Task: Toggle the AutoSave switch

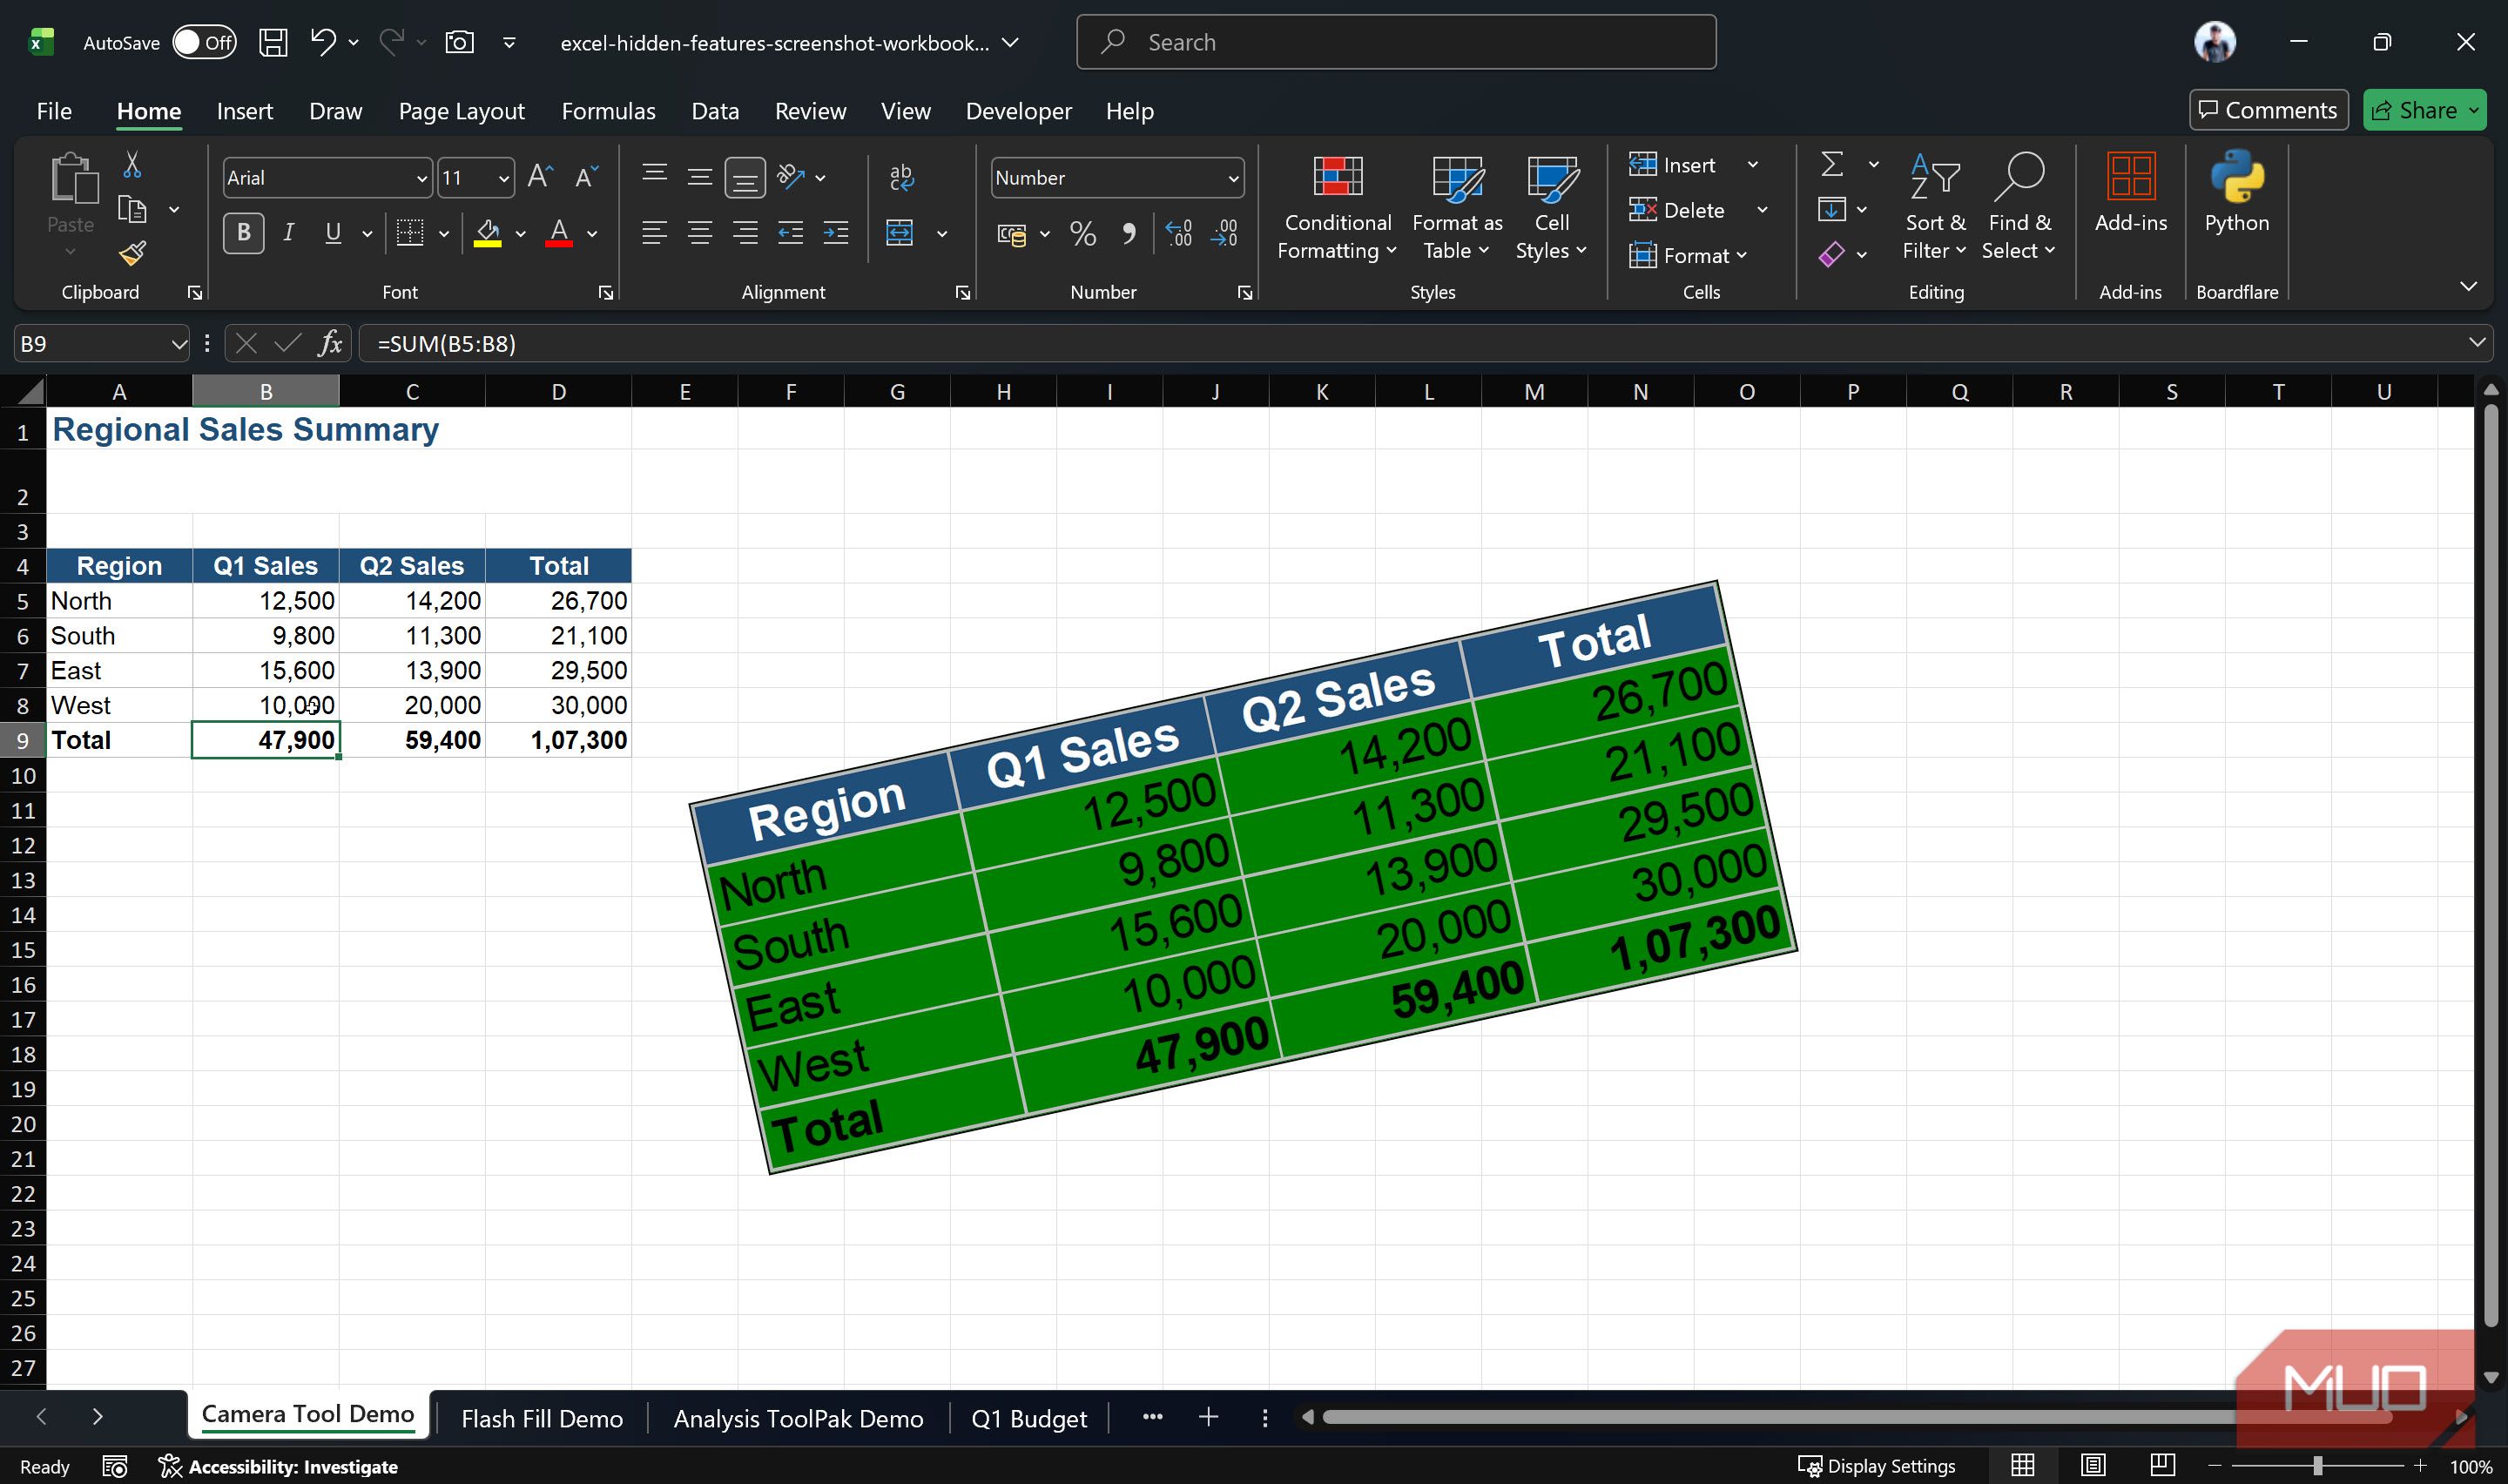Action: (204, 42)
